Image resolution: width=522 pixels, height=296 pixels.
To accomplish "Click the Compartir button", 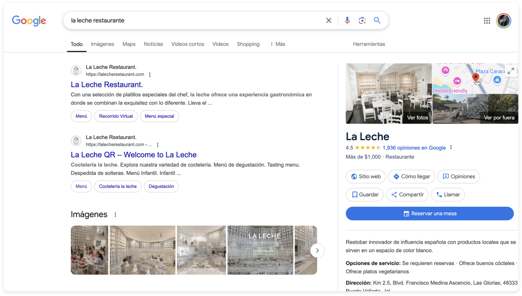I will pyautogui.click(x=407, y=195).
